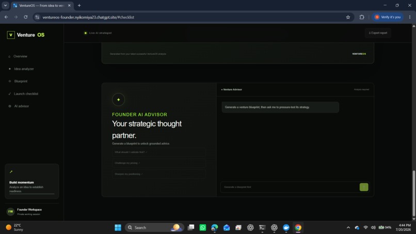Image resolution: width=416 pixels, height=234 pixels.
Task: Open the 22°C Sunny weather widget
Action: pyautogui.click(x=14, y=228)
